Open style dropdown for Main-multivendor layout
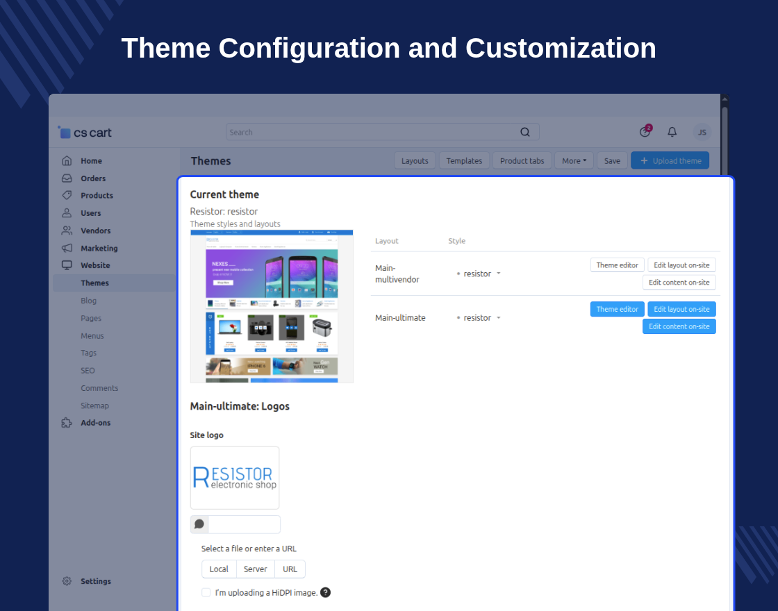 click(x=479, y=274)
